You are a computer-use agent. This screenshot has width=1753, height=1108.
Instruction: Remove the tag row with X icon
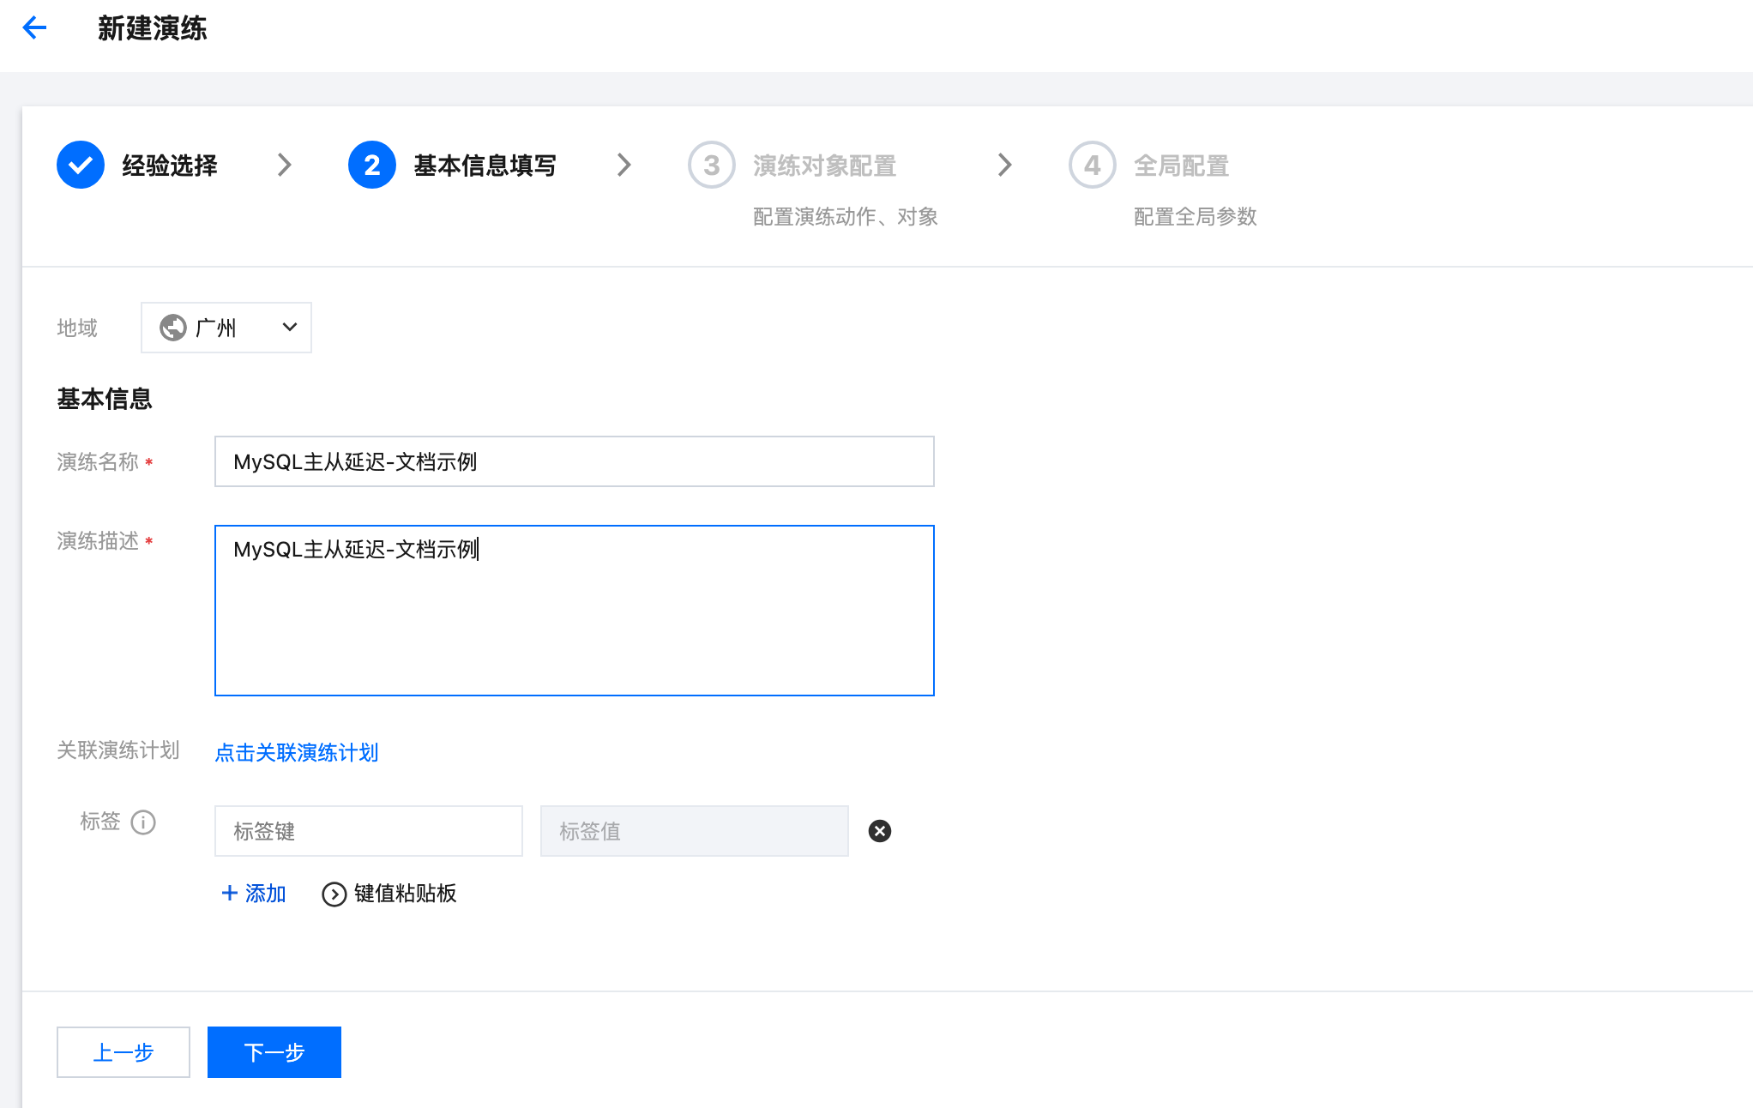(x=880, y=831)
